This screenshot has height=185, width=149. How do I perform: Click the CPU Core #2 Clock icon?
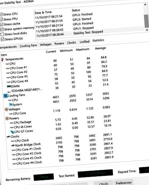click(14, 155)
